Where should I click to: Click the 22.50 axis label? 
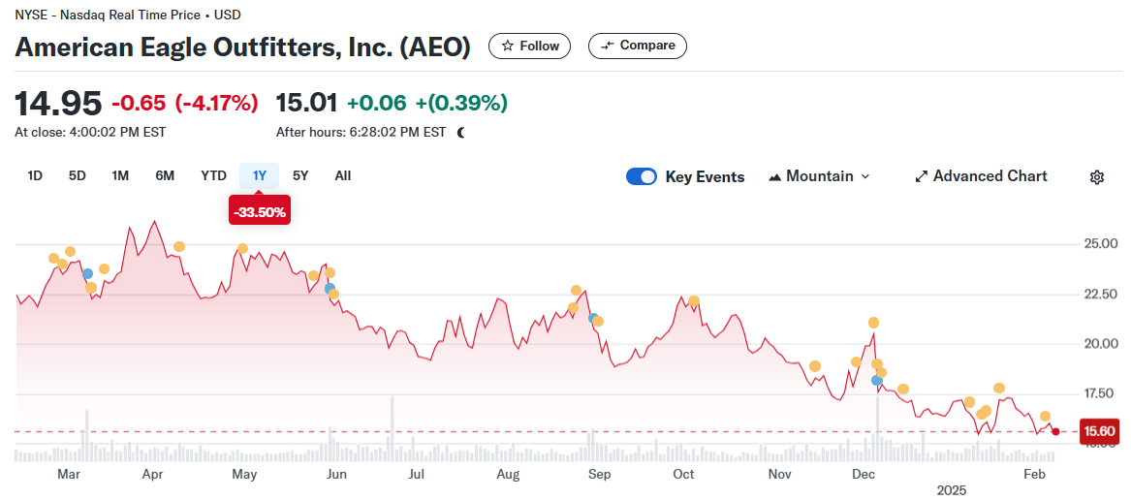click(x=1101, y=294)
